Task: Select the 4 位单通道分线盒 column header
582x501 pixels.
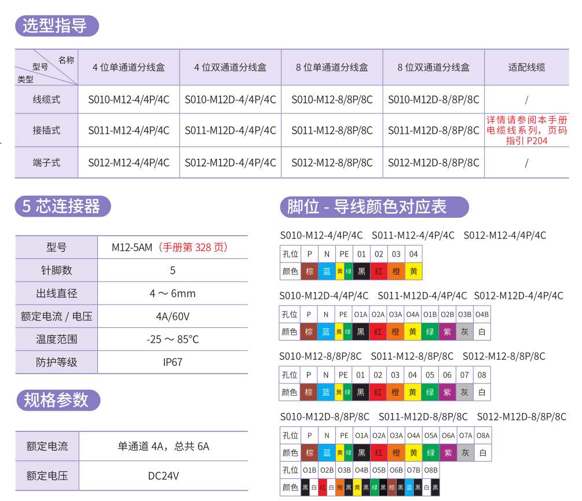Action: 129,67
